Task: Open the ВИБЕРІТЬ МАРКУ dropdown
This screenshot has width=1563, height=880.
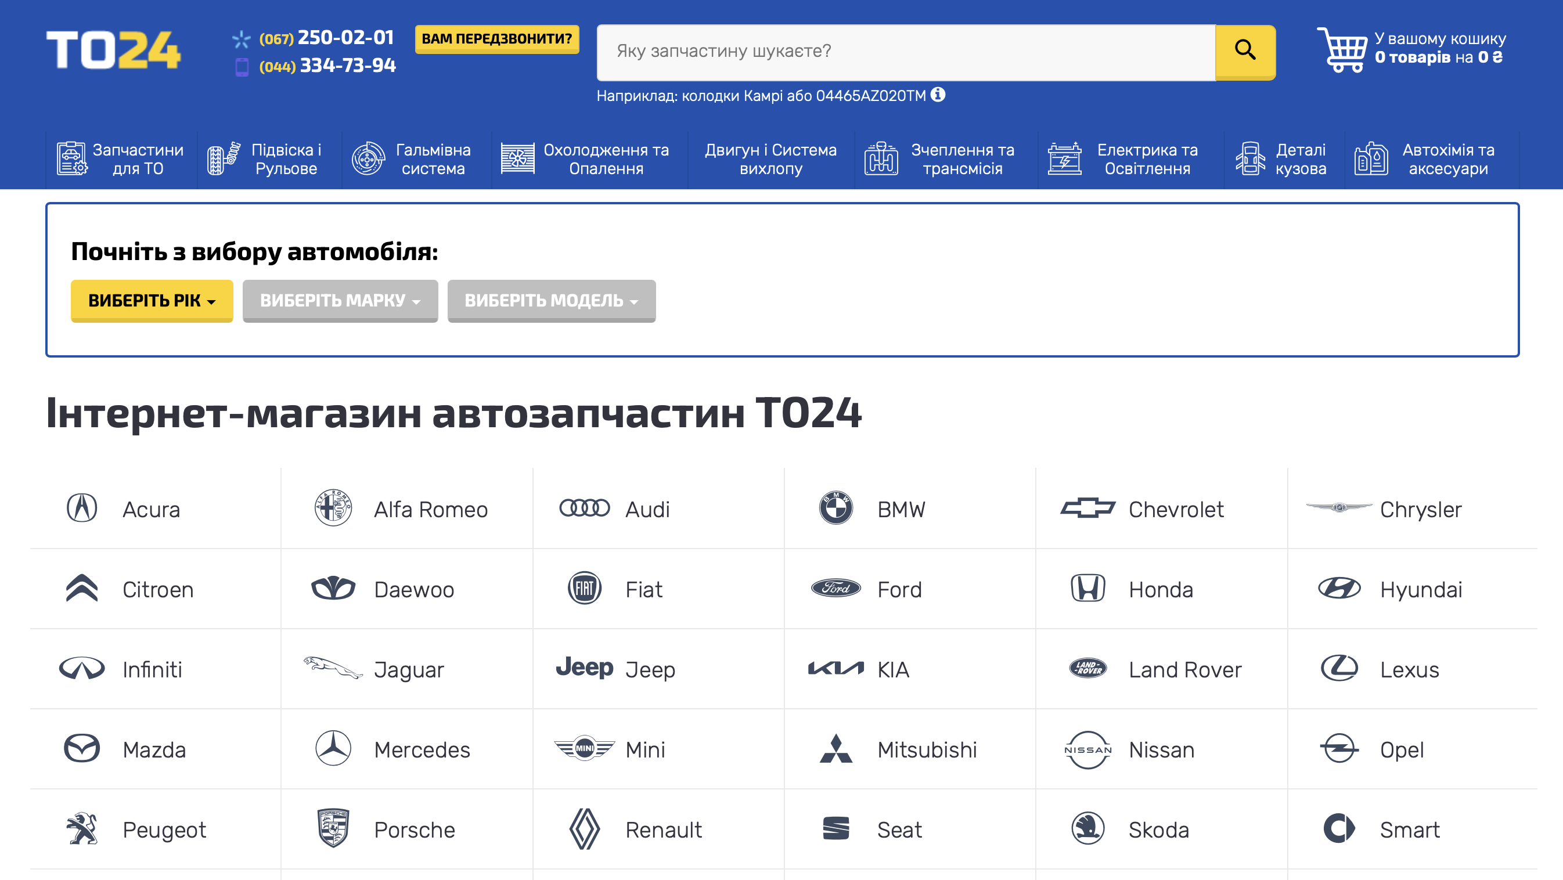Action: pyautogui.click(x=340, y=300)
